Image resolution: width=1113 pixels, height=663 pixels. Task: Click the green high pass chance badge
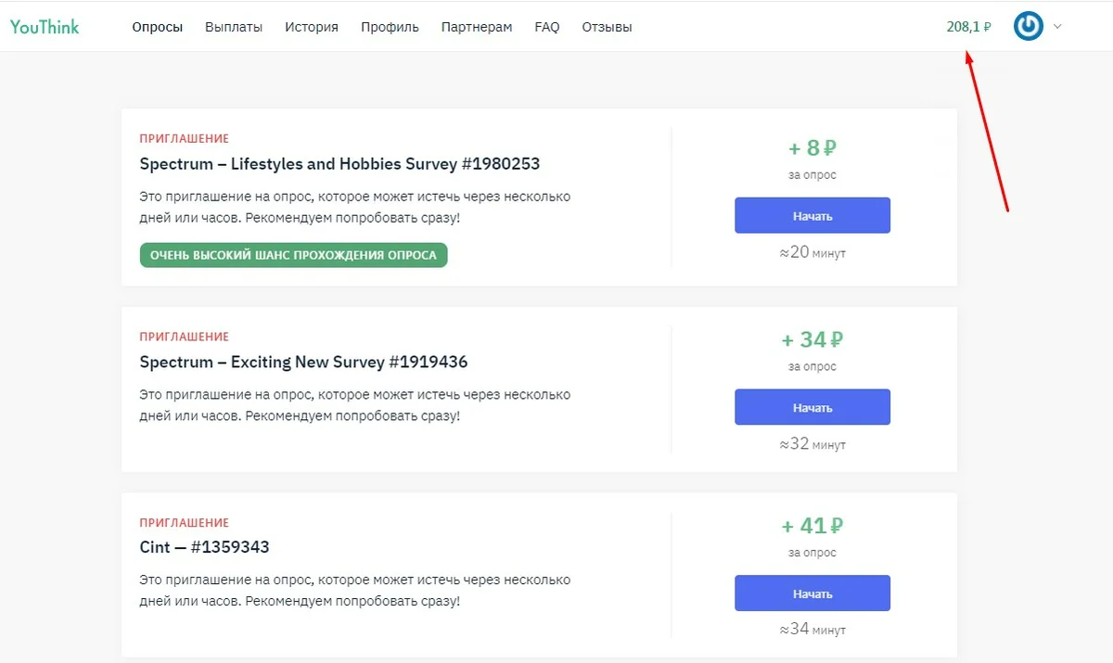[293, 255]
